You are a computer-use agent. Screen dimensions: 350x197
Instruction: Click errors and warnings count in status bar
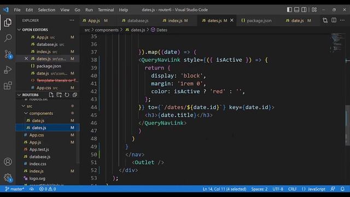click(x=48, y=189)
